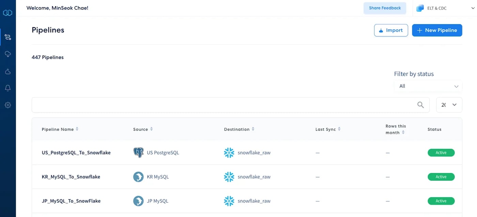The image size is (477, 217).
Task: Sort by Pipeline Name arrows
Action: pos(77,129)
